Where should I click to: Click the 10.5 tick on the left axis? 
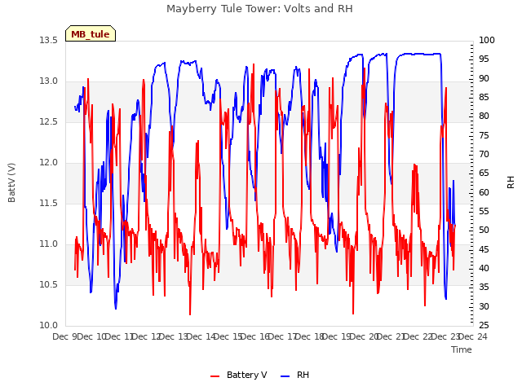click(x=49, y=284)
